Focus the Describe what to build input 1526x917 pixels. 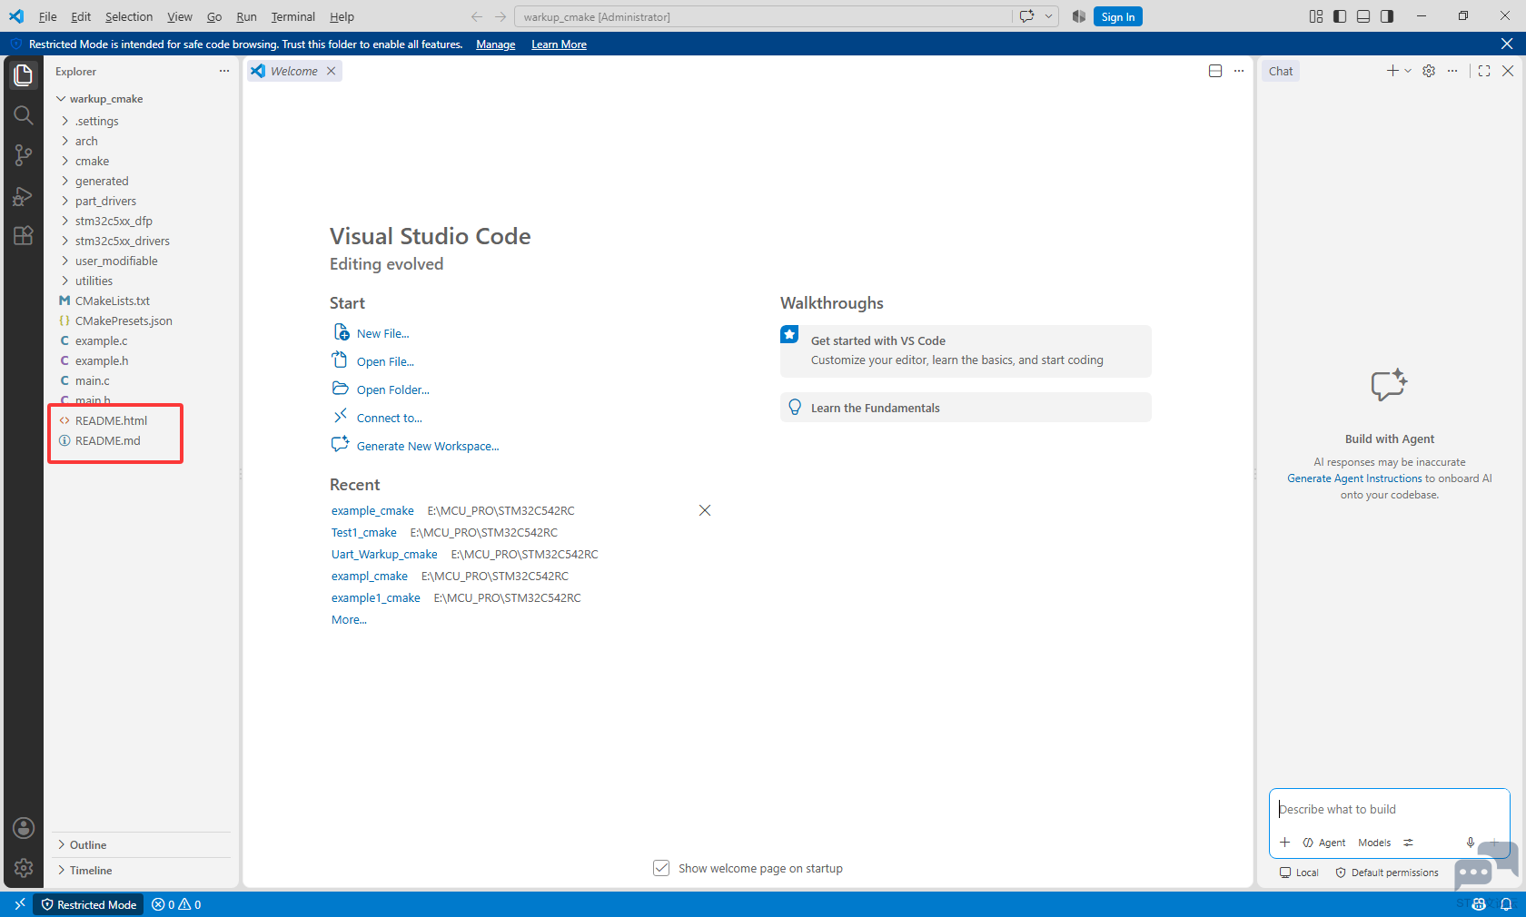pos(1389,809)
